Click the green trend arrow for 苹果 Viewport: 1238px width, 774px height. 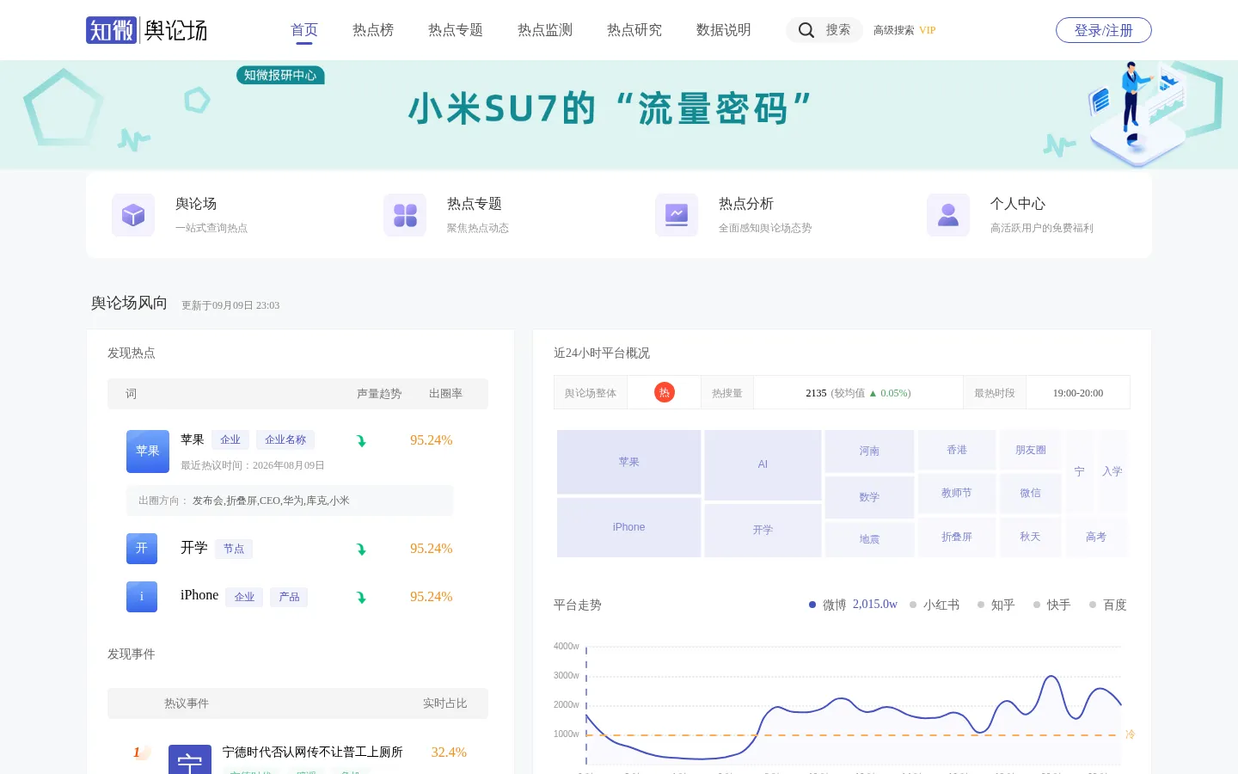(362, 441)
